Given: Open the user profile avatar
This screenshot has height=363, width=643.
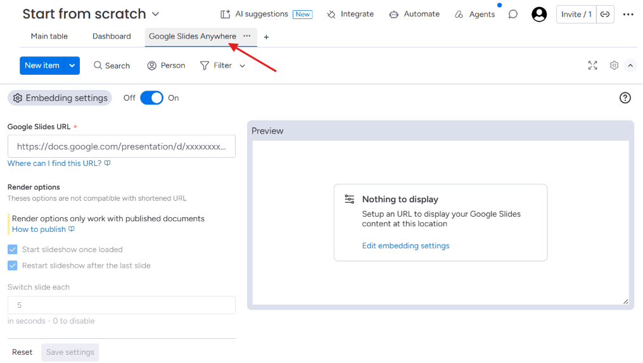Looking at the screenshot, I should pyautogui.click(x=539, y=15).
